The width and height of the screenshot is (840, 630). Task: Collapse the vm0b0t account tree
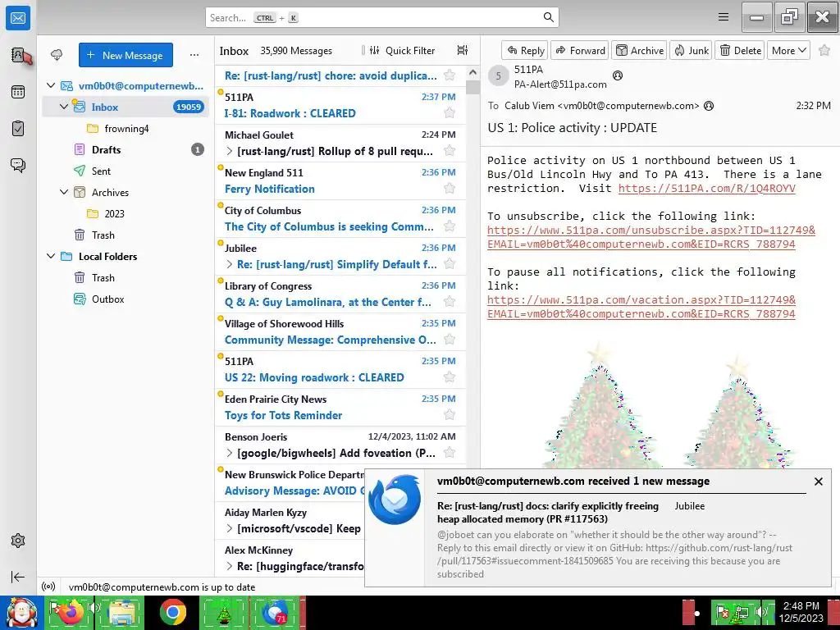(51, 85)
